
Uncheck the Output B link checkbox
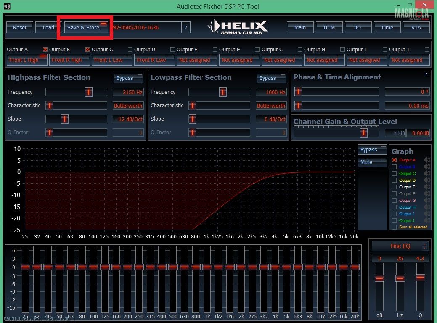[x=45, y=49]
